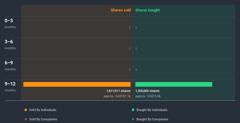
Task: Click the green Bought By Individuals legend dot
Action: click(x=133, y=110)
